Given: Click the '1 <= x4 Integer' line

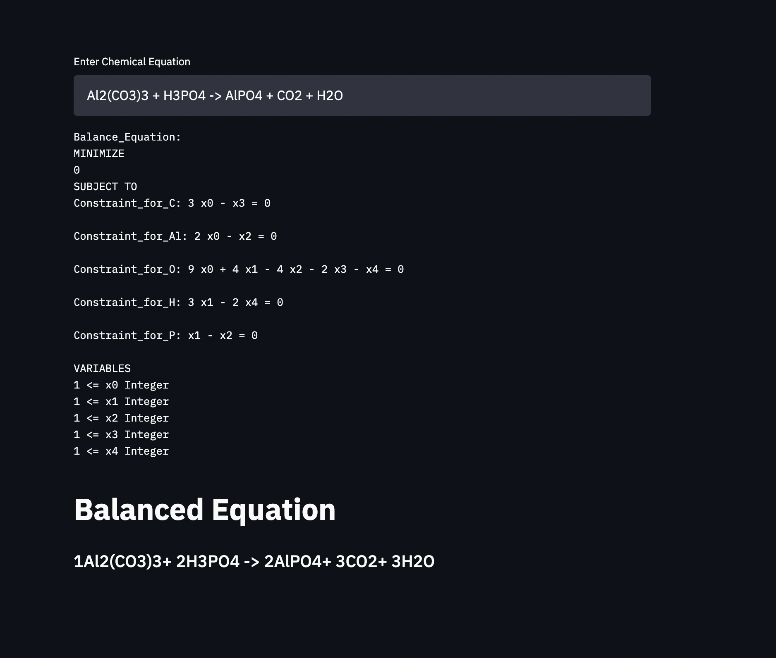Looking at the screenshot, I should tap(121, 451).
